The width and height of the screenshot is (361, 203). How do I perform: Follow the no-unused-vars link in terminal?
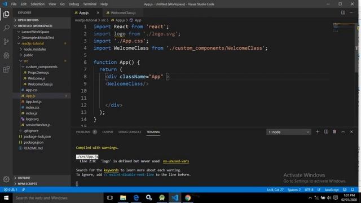click(x=176, y=161)
